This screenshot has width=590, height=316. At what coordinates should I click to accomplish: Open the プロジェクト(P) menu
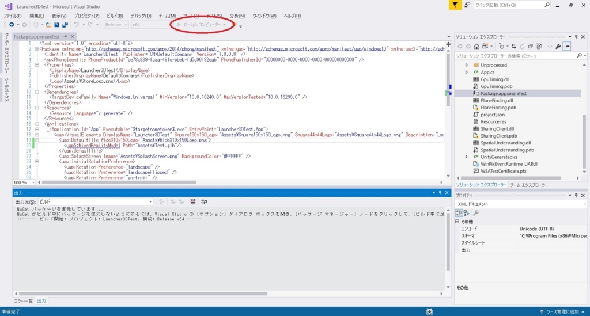86,16
